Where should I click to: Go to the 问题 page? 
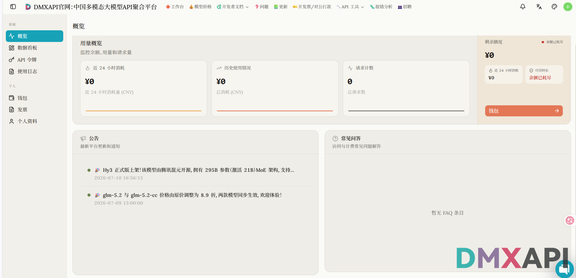point(262,7)
